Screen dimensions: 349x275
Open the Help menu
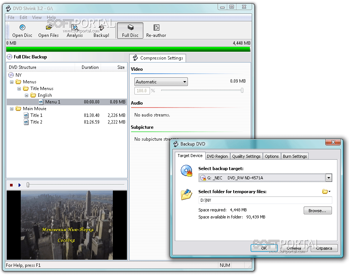[51, 17]
